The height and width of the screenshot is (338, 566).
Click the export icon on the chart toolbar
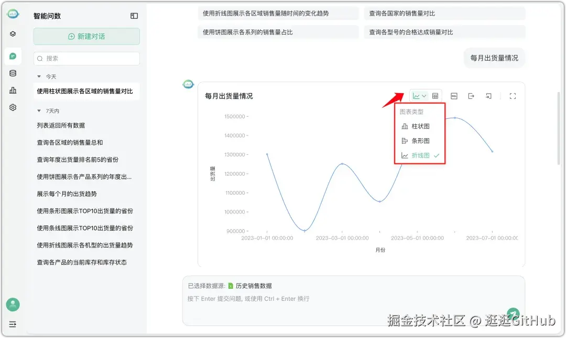471,96
